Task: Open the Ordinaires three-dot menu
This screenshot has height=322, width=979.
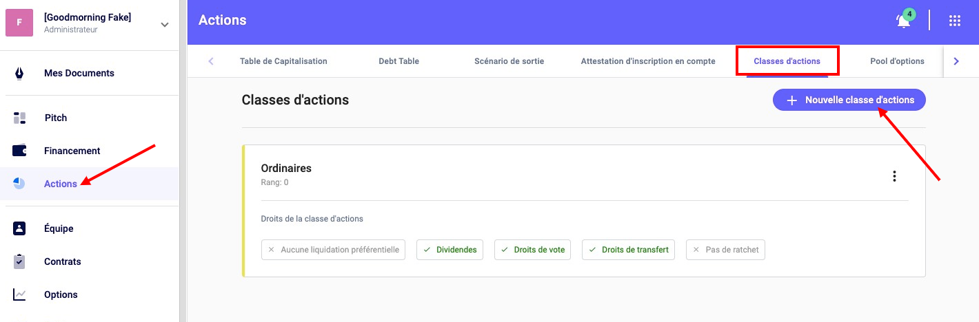Action: (x=894, y=176)
